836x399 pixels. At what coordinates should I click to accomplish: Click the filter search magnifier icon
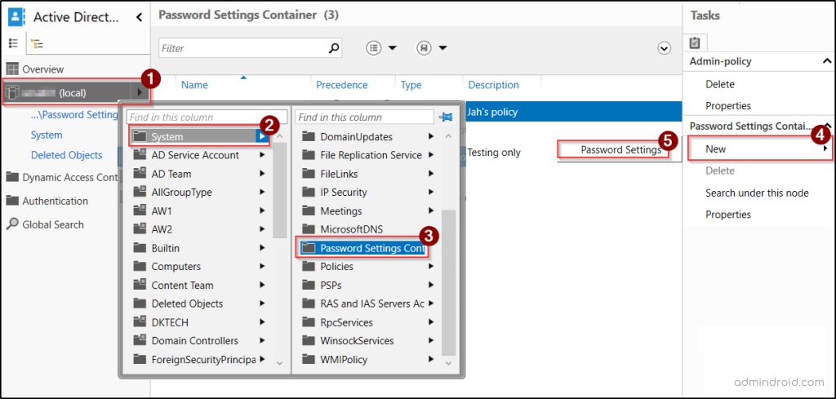pos(333,48)
